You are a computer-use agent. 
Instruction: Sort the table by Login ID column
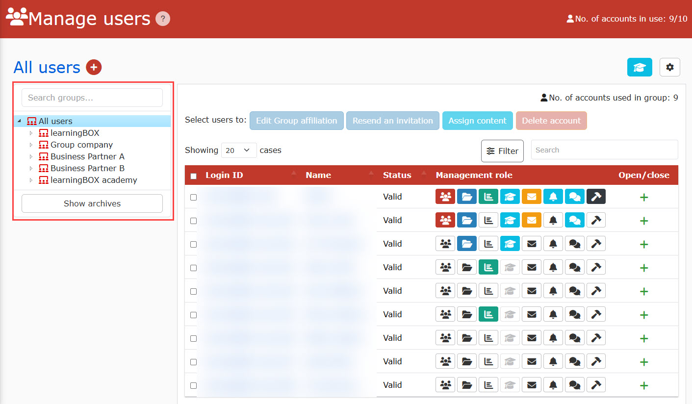(x=224, y=175)
